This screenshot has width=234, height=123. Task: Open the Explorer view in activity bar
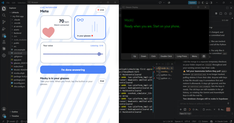[x=4, y=8]
